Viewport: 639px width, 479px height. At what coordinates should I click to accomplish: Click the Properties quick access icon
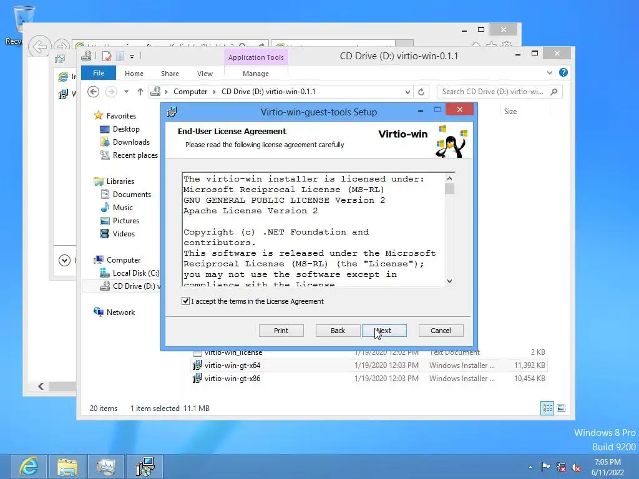pyautogui.click(x=107, y=56)
